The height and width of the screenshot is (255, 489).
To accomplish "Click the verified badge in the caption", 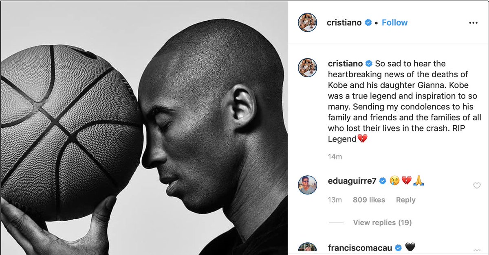I will 369,63.
